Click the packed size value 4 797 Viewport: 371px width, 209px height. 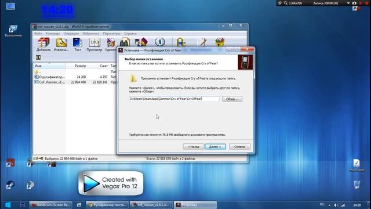[104, 77]
